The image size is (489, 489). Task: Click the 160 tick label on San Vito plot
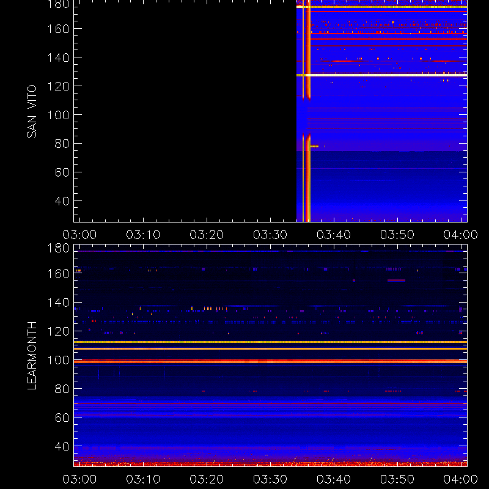pos(58,29)
